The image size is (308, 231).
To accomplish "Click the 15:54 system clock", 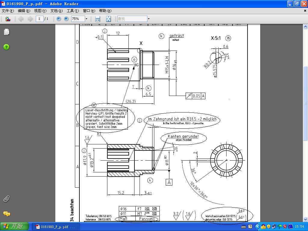I will click(x=299, y=227).
